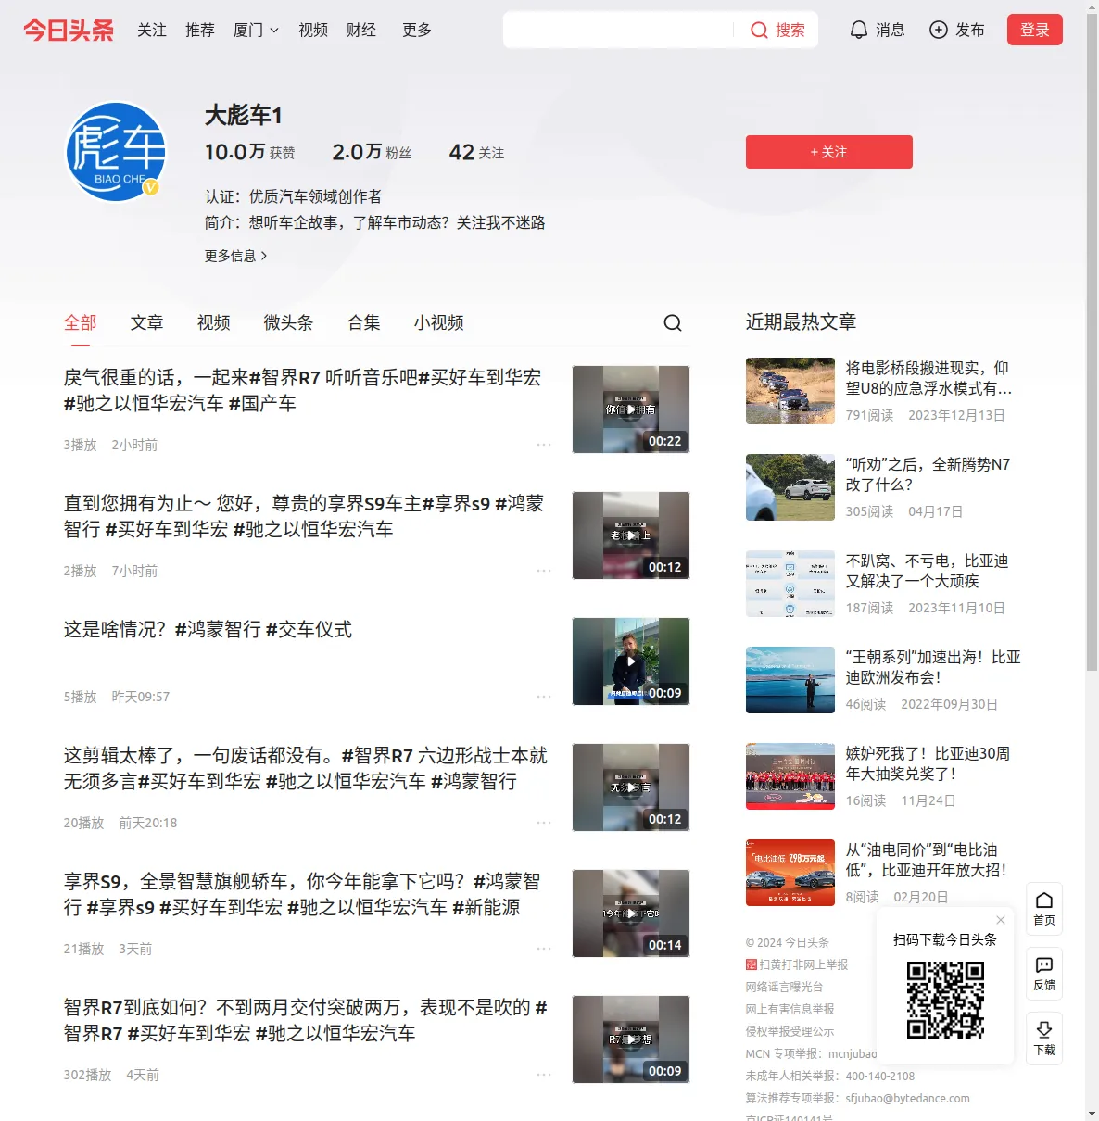Open more options for 直到您拥有为止 post
This screenshot has width=1099, height=1121.
(x=544, y=571)
